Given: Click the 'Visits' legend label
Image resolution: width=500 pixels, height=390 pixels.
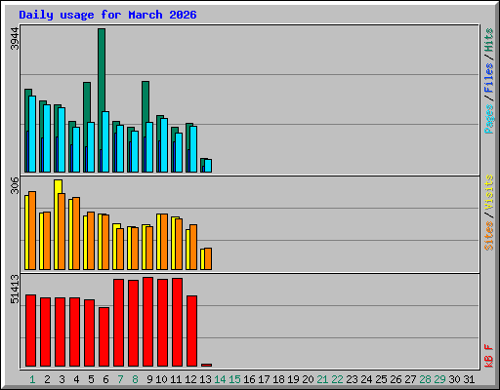Looking at the screenshot, I should coord(489,192).
